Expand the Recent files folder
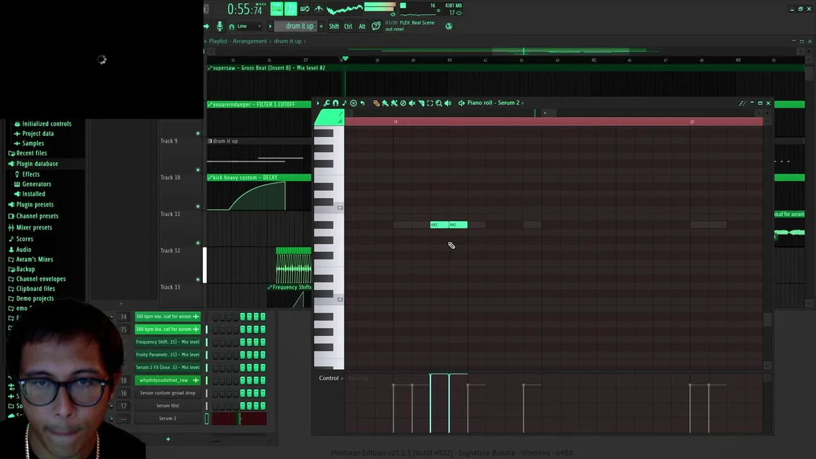The image size is (816, 459). click(x=31, y=153)
